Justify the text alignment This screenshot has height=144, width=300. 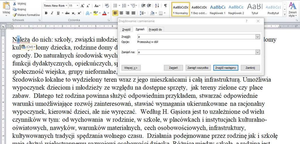click(133, 13)
